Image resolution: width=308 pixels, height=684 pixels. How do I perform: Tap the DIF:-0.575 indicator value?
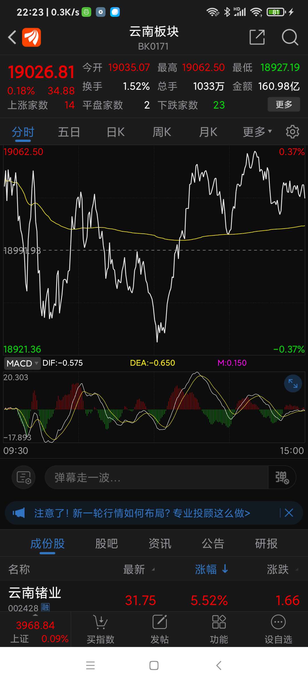pos(63,363)
